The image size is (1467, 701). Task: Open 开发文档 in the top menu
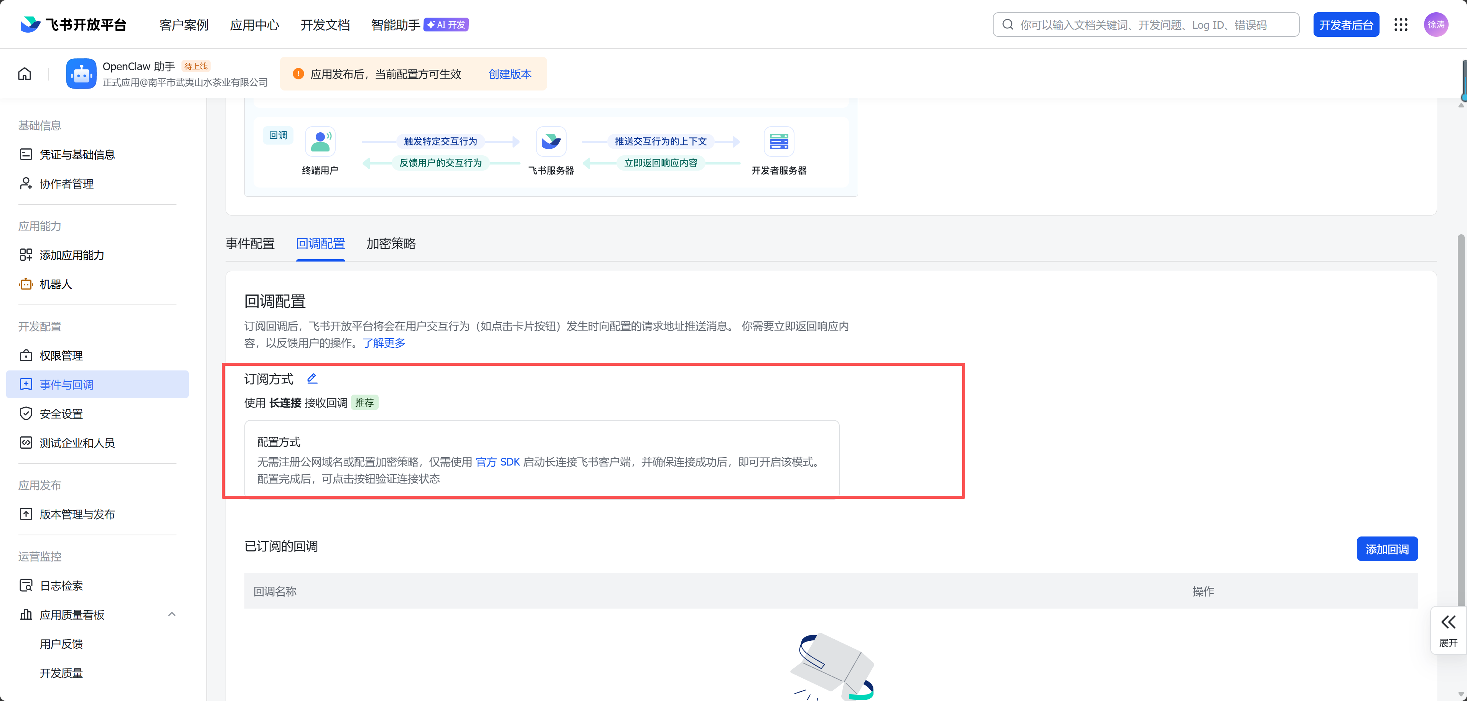point(325,25)
